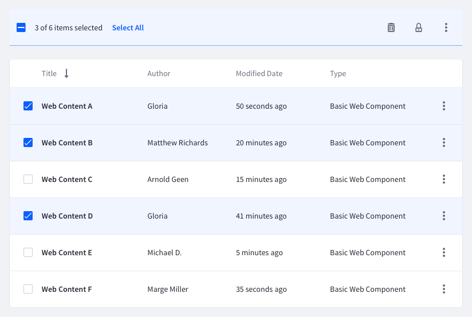Click the lock icon in toolbar

419,27
